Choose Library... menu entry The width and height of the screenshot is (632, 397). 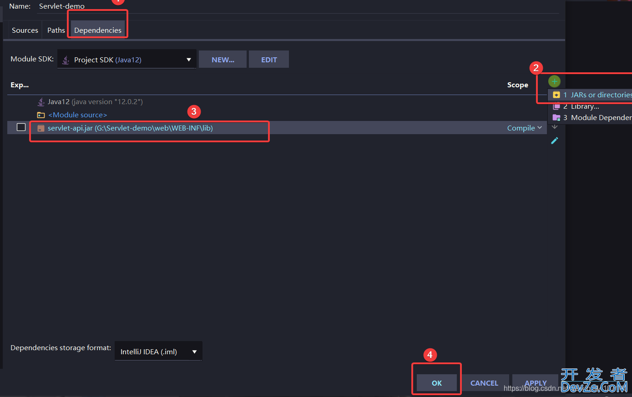point(590,106)
